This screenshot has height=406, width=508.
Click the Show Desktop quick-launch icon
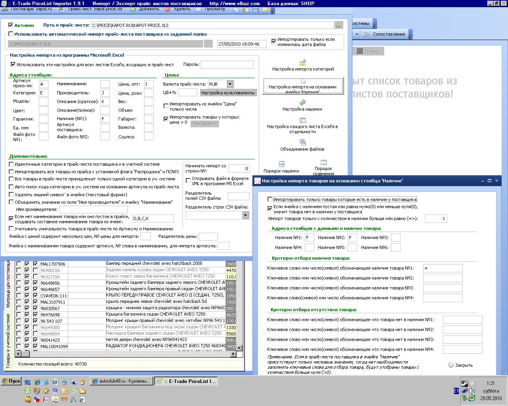click(x=28, y=382)
